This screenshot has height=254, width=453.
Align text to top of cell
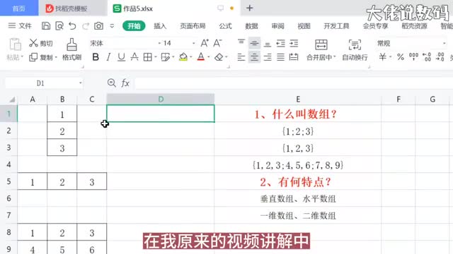point(241,43)
